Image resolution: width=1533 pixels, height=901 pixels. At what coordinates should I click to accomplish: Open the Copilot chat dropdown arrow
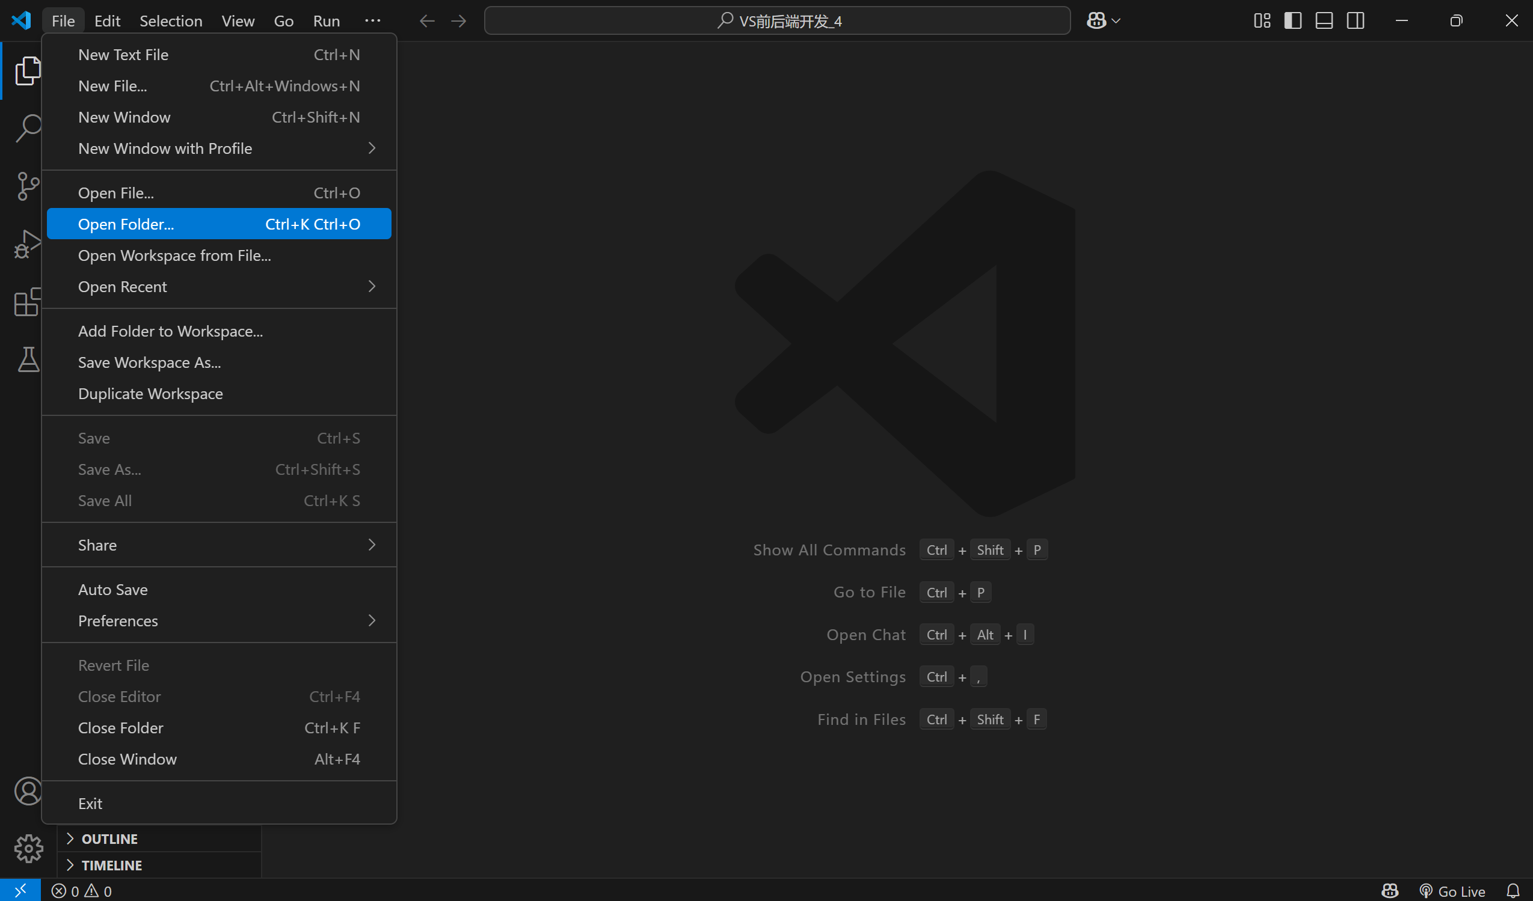tap(1116, 20)
